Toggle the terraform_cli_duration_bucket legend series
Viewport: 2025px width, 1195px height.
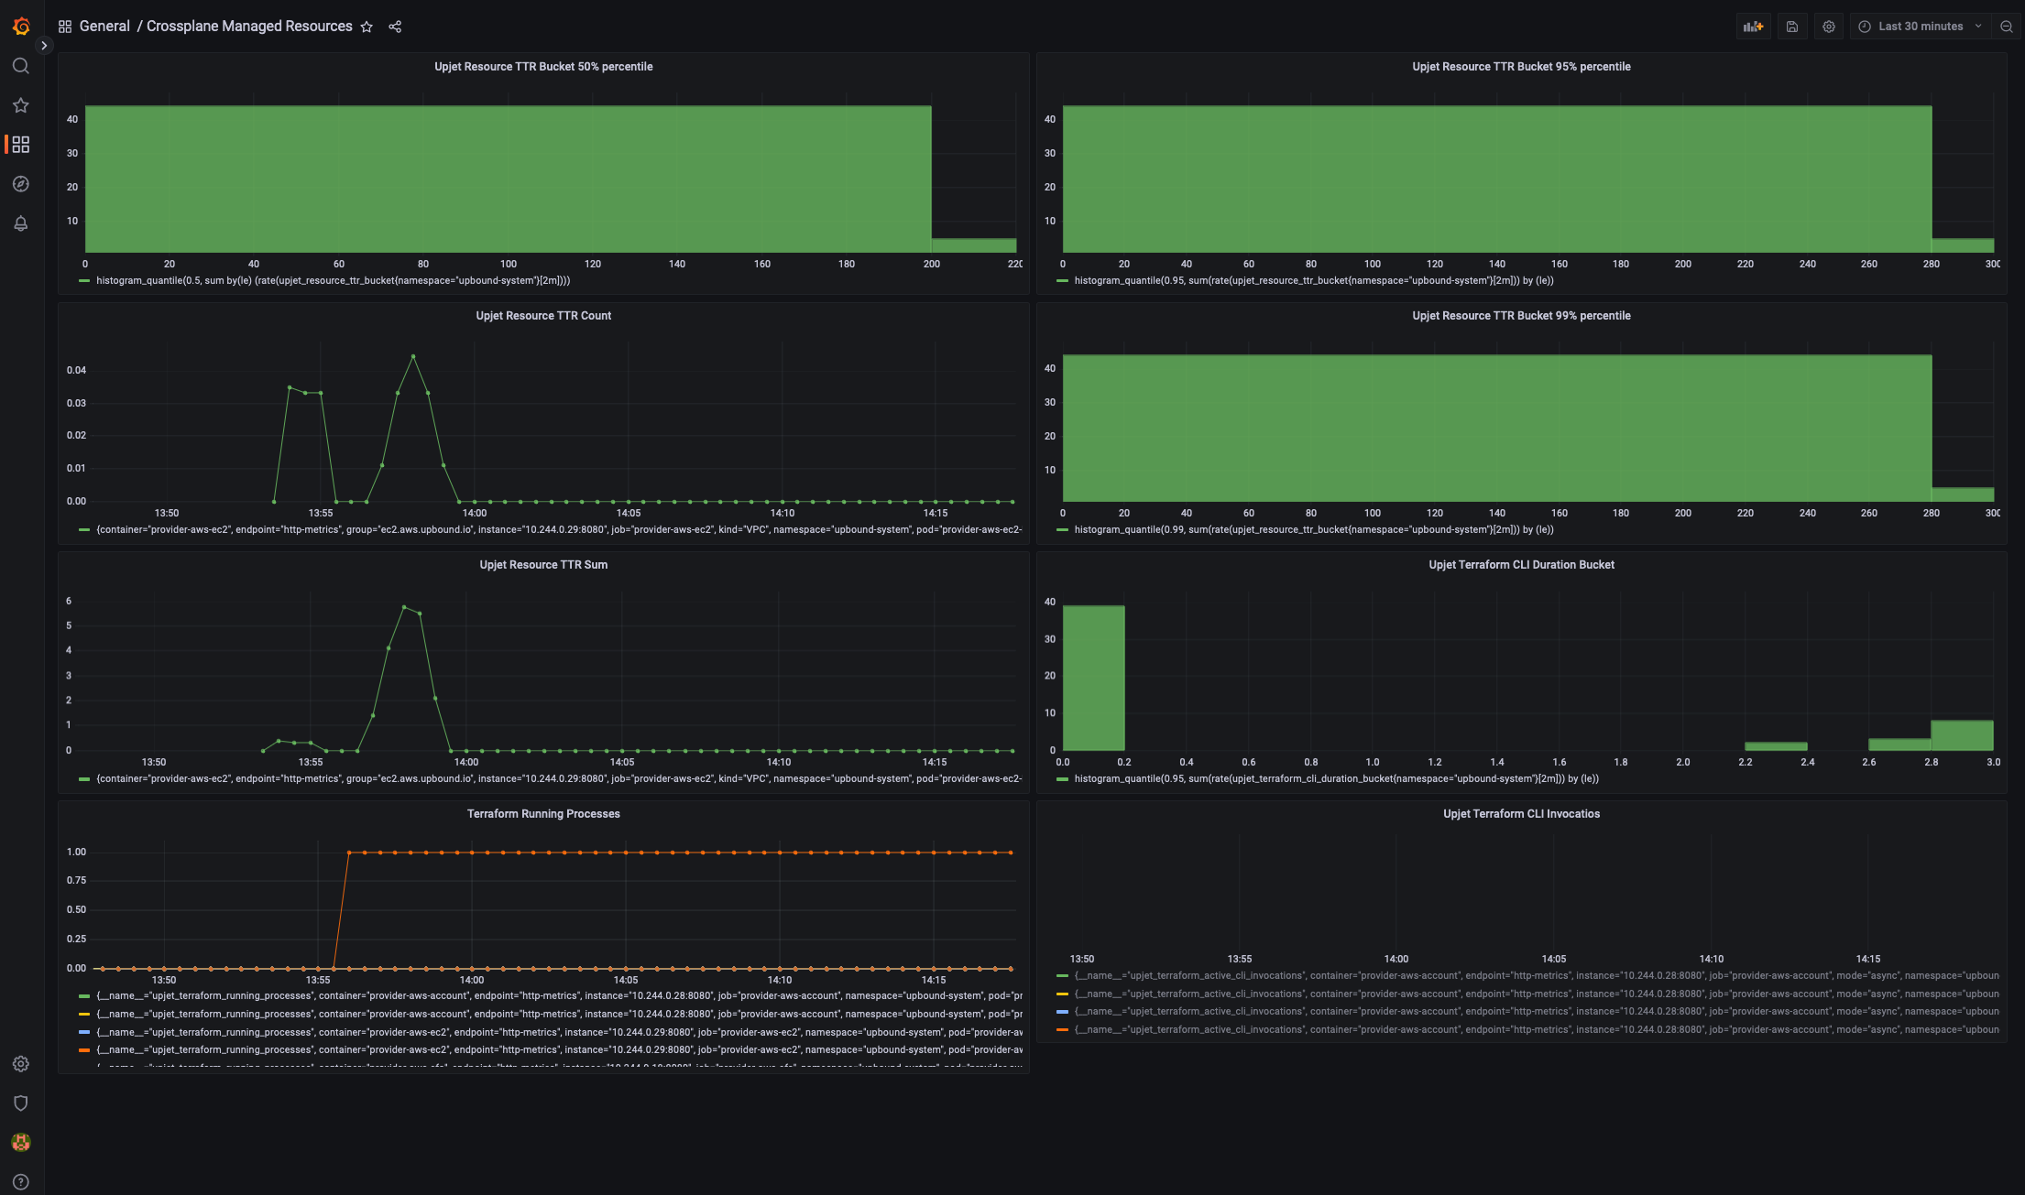click(x=1336, y=779)
